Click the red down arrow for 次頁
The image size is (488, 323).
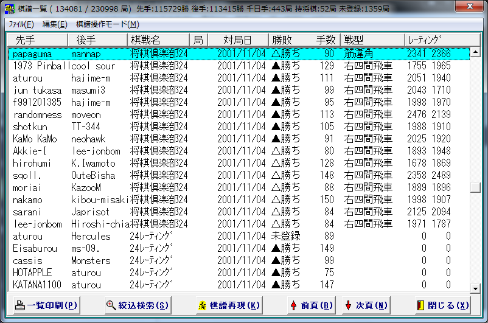pos(348,305)
